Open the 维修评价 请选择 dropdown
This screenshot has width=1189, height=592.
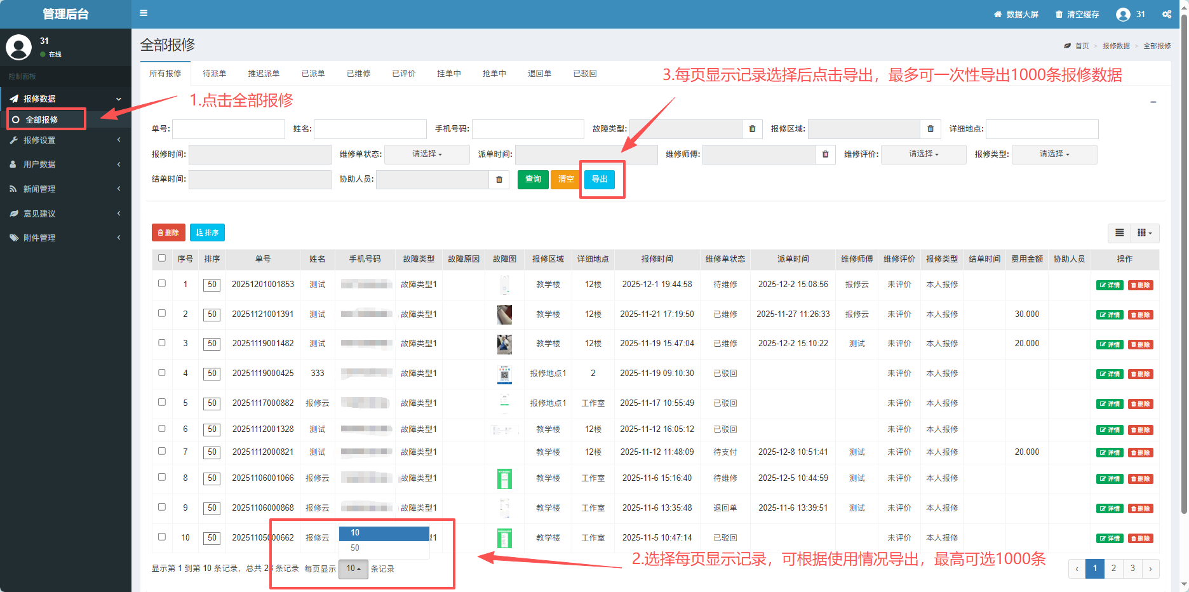(x=923, y=154)
